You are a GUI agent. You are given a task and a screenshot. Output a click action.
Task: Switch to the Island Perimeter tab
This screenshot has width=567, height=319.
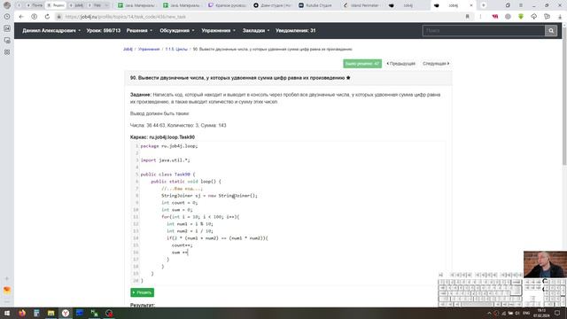point(361,5)
